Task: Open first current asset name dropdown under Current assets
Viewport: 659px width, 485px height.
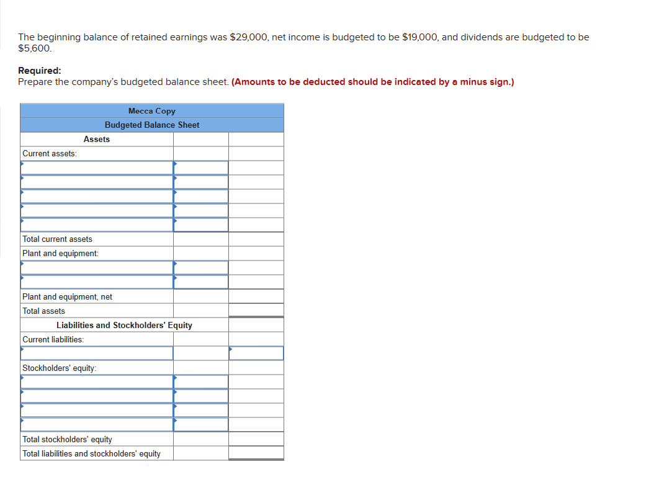Action: click(x=97, y=168)
